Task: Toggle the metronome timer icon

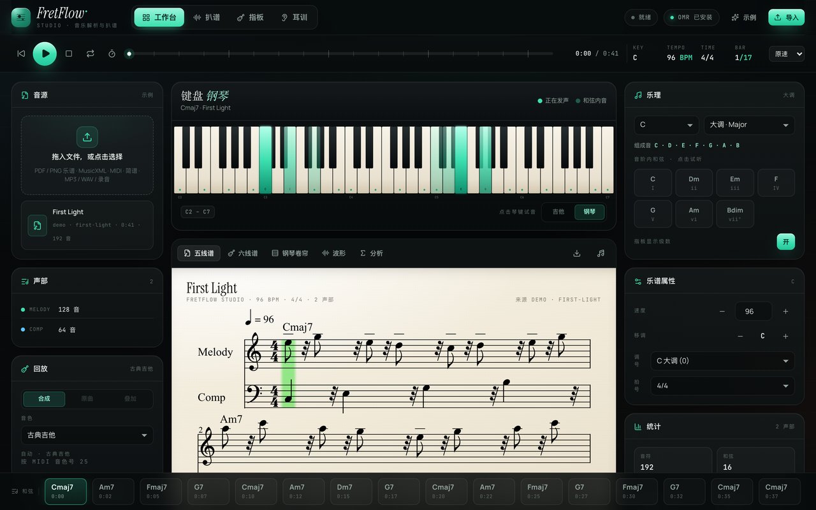Action: (x=112, y=54)
